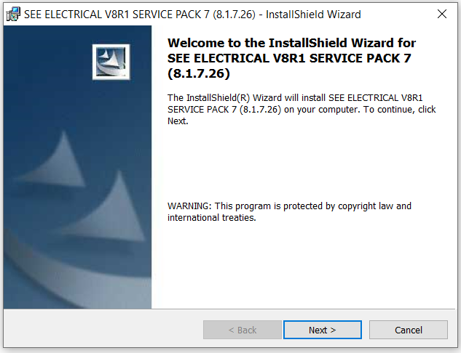Click the installer icon in the title bar
Screen dimensions: 461x353
[x=13, y=14]
